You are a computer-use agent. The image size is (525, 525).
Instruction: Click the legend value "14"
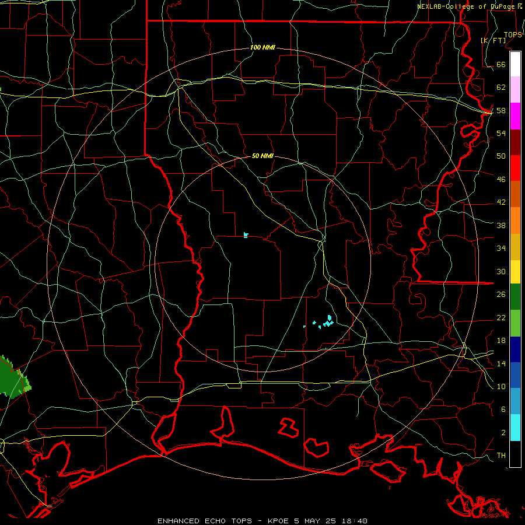point(501,363)
